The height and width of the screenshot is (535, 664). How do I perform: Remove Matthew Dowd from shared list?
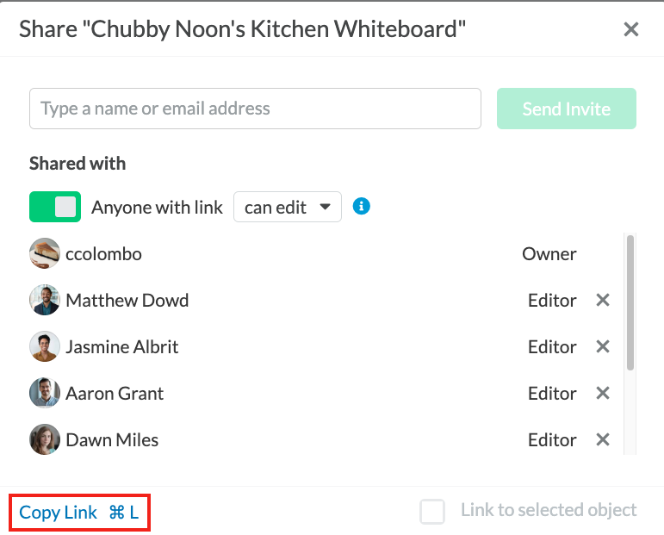pyautogui.click(x=603, y=300)
